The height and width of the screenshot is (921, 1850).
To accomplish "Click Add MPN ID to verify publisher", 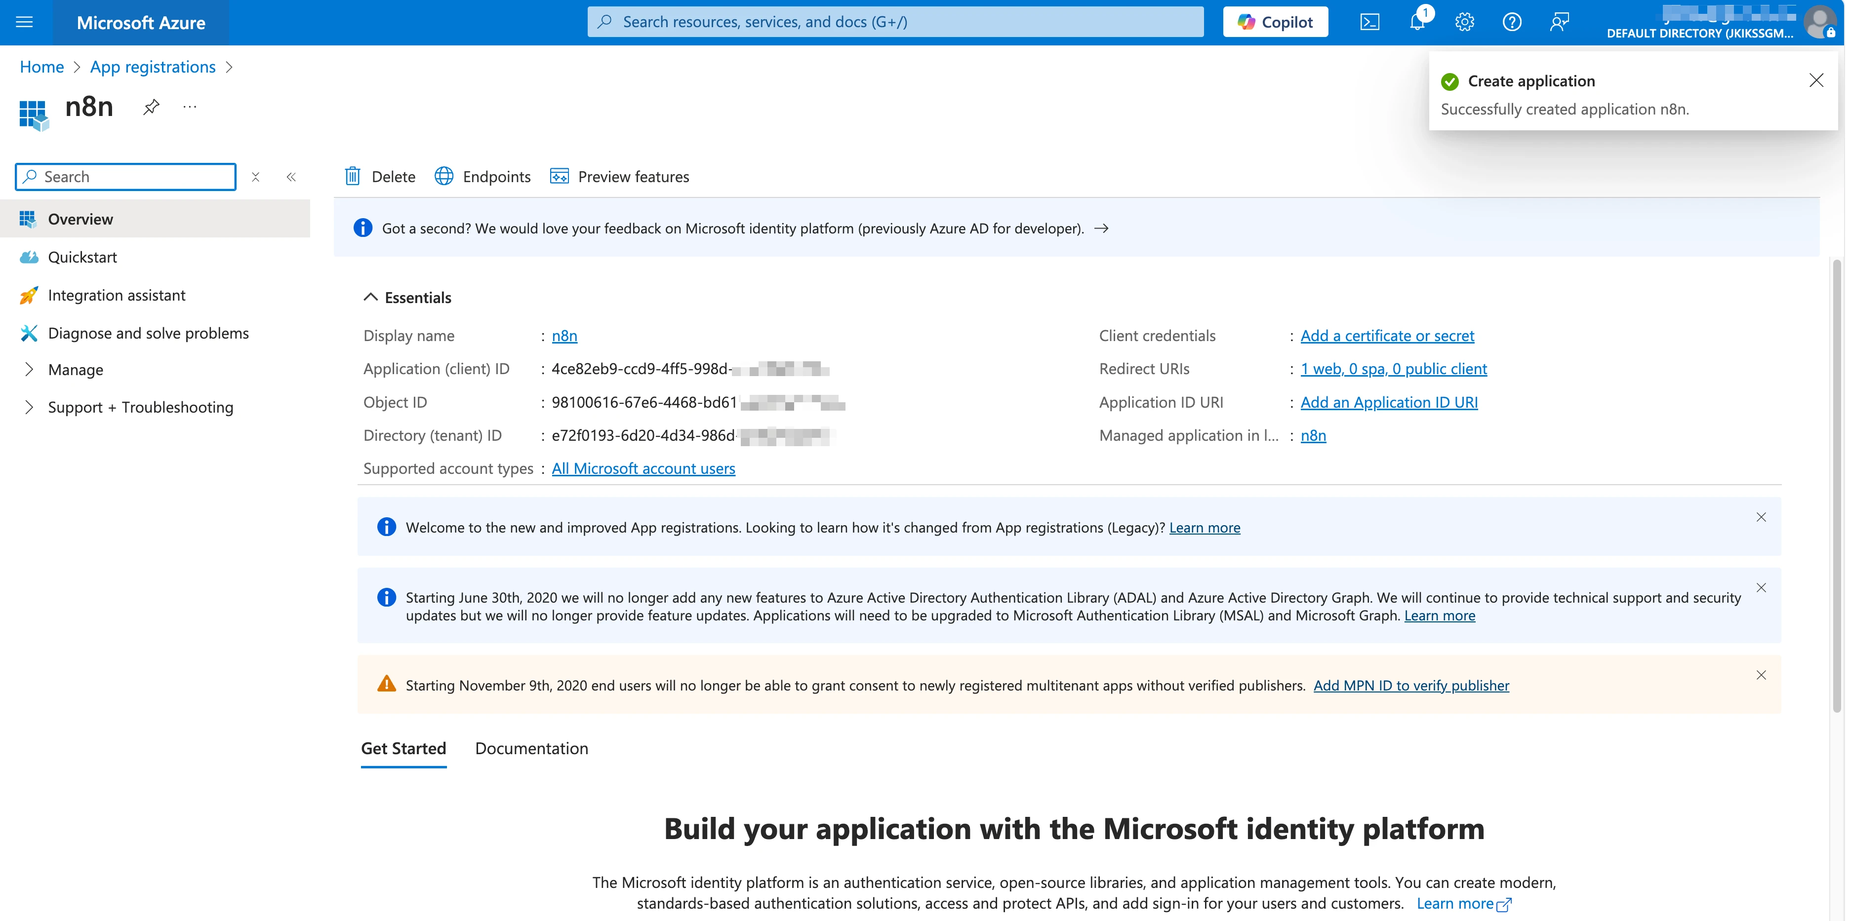I will [x=1412, y=686].
